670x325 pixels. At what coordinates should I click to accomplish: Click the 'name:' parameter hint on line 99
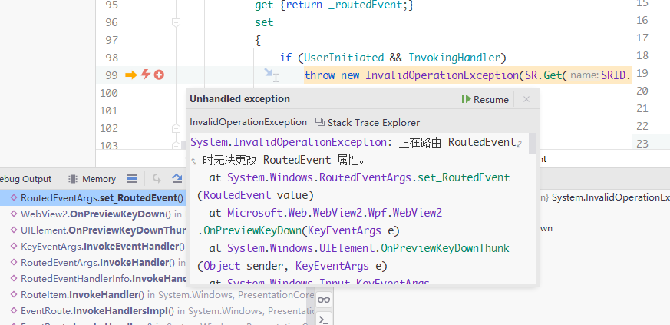[585, 76]
